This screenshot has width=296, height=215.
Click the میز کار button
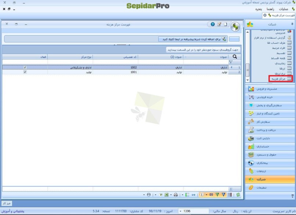point(7,203)
